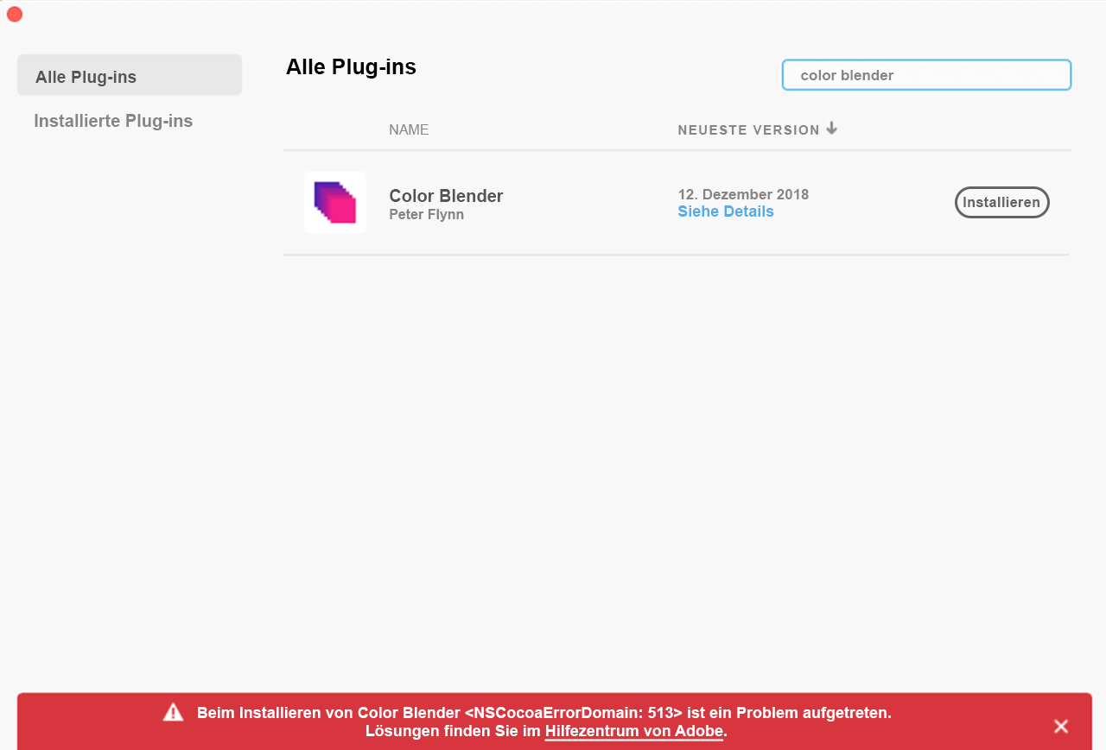
Task: Open the Hilfezentrum von Adobe link
Action: (x=633, y=731)
